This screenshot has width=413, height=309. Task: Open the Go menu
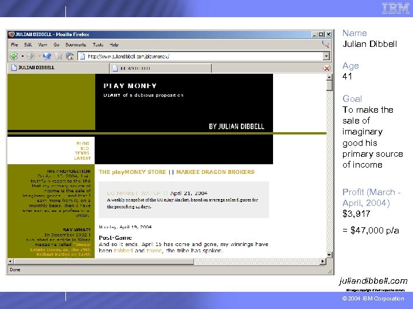pyautogui.click(x=56, y=45)
